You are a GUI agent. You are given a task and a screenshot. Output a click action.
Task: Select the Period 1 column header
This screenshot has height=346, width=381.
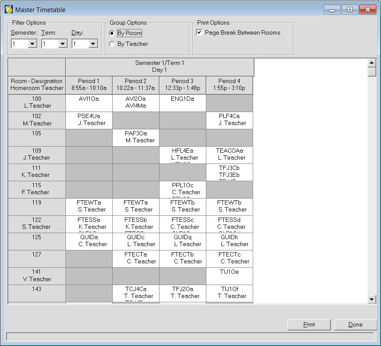pos(89,85)
